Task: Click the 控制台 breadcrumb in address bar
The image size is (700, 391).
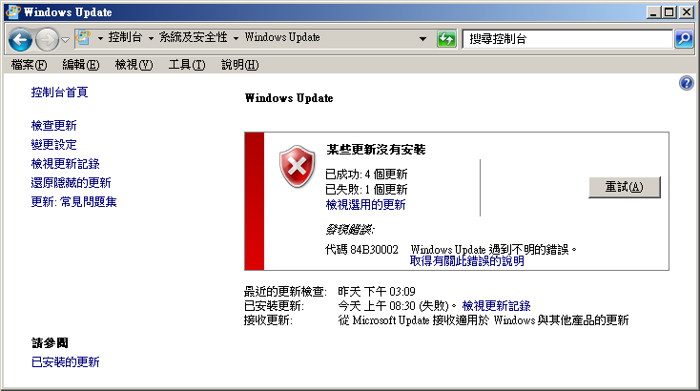Action: 125,37
